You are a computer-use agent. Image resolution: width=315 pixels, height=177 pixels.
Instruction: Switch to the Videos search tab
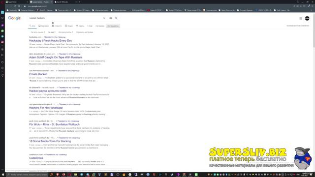(x=69, y=26)
